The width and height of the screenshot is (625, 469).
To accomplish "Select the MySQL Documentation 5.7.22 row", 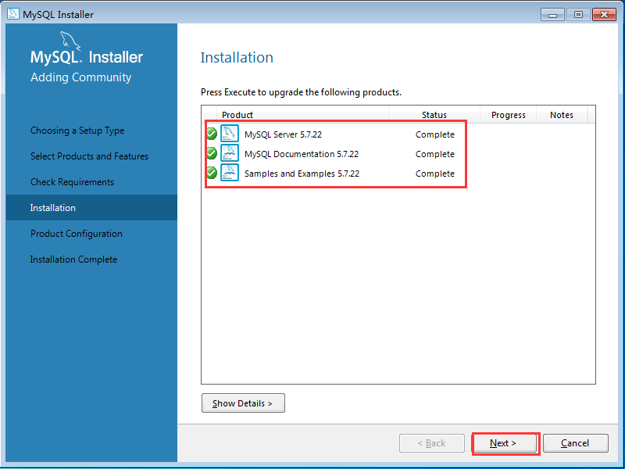I will point(302,154).
